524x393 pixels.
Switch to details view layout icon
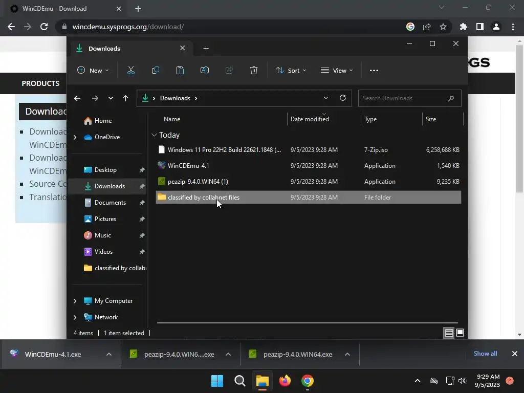[x=449, y=333]
